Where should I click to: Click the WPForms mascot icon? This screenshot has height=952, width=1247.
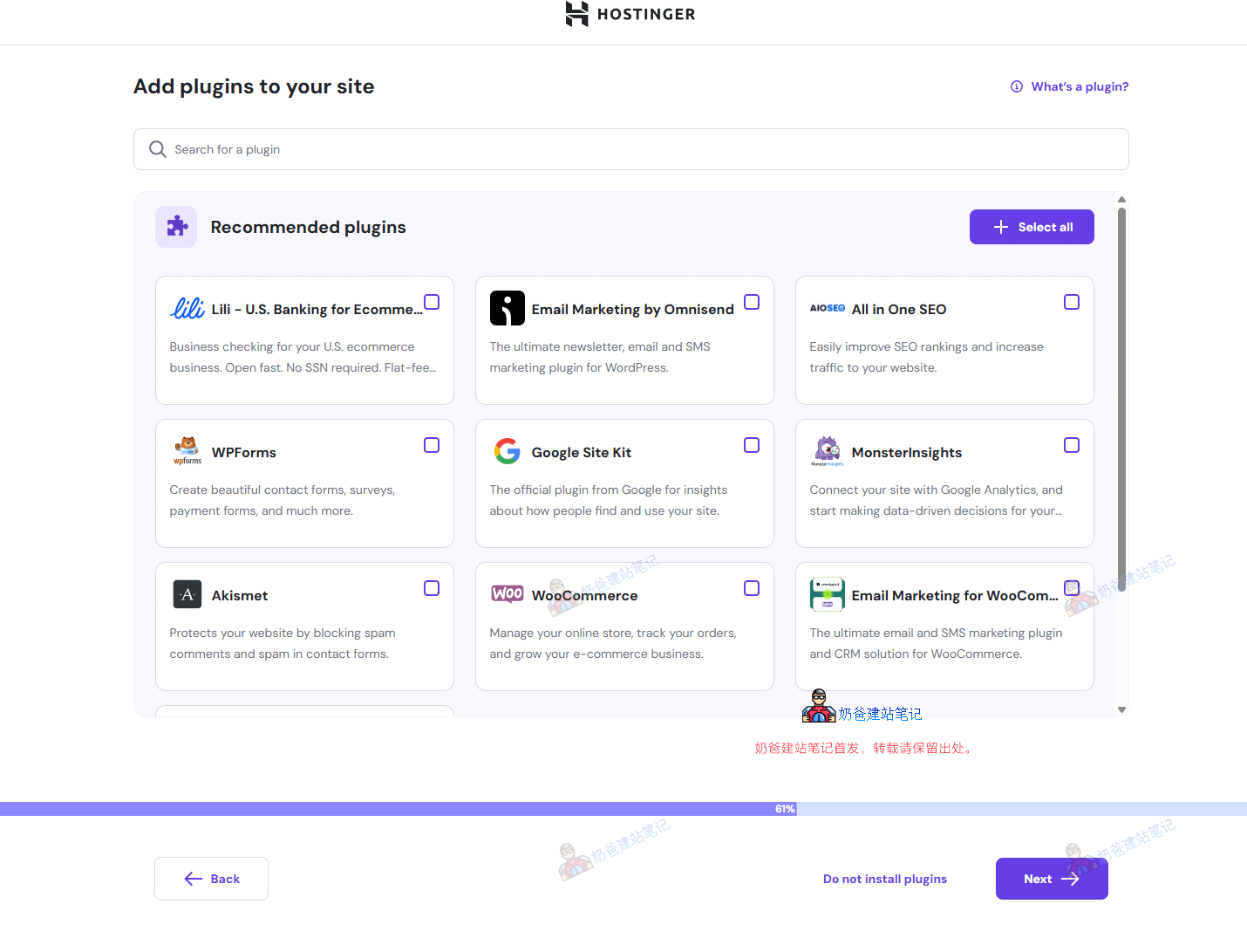pos(187,451)
